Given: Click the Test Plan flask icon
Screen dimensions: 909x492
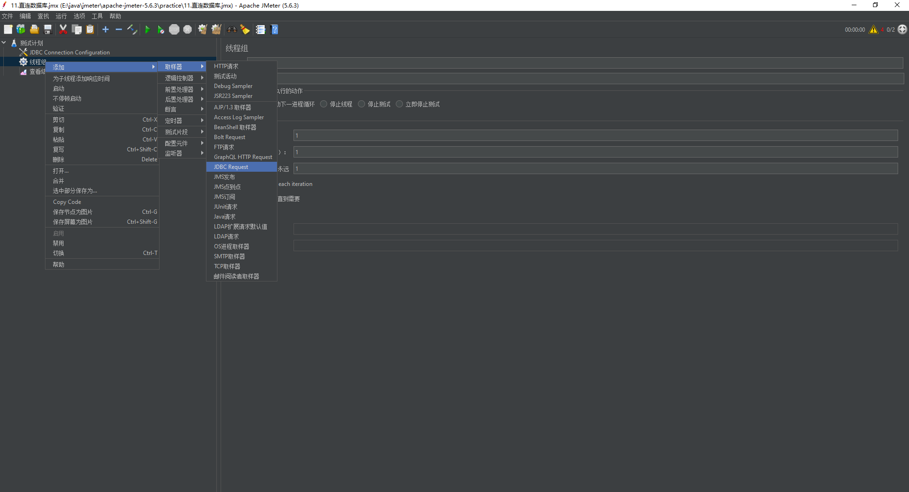Looking at the screenshot, I should pyautogui.click(x=14, y=43).
